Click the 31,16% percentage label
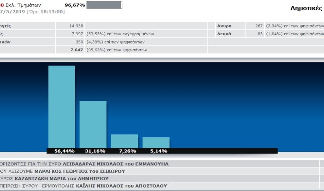 [x=95, y=151]
